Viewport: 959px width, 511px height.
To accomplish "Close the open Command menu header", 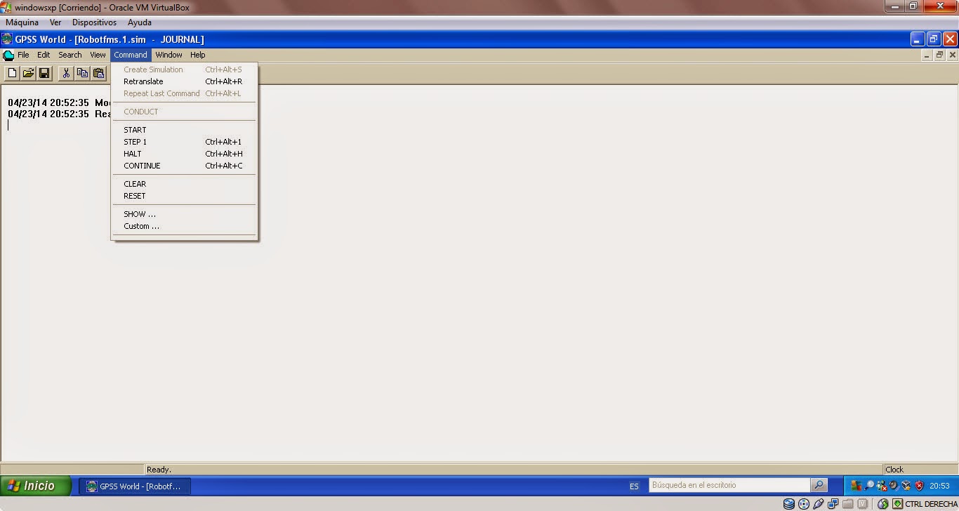I will click(x=131, y=55).
